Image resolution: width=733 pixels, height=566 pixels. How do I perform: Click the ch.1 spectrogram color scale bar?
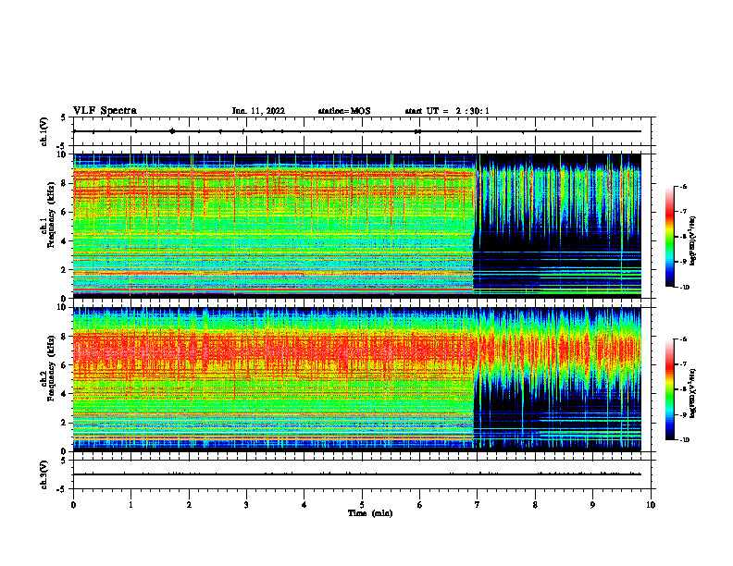tap(669, 237)
